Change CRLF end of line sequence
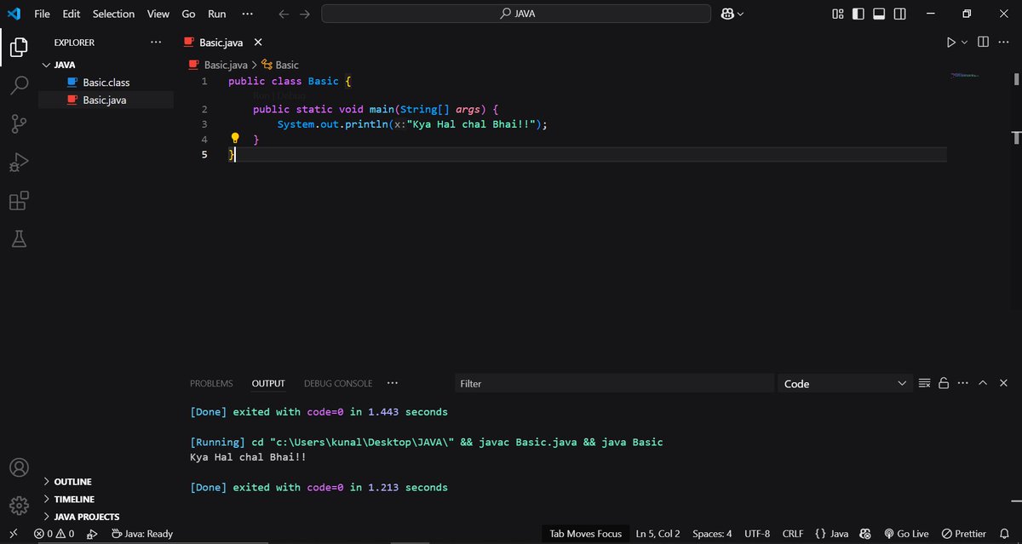Screen dimensions: 1022x544 [793, 534]
